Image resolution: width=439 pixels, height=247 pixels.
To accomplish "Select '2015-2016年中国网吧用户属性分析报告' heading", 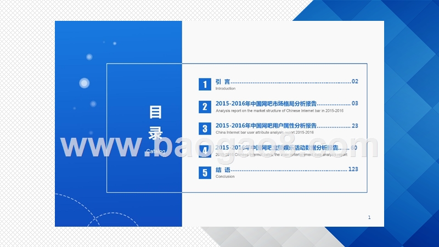I will click(266, 126).
